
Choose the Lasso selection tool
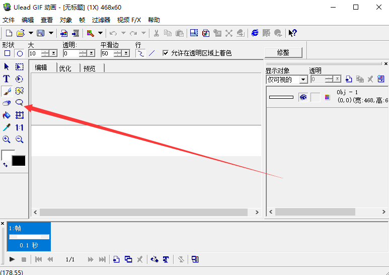19,103
